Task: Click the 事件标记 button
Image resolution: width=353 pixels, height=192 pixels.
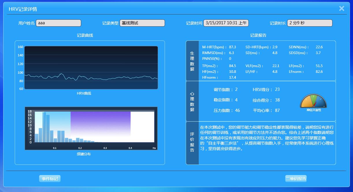Action: 50,179
